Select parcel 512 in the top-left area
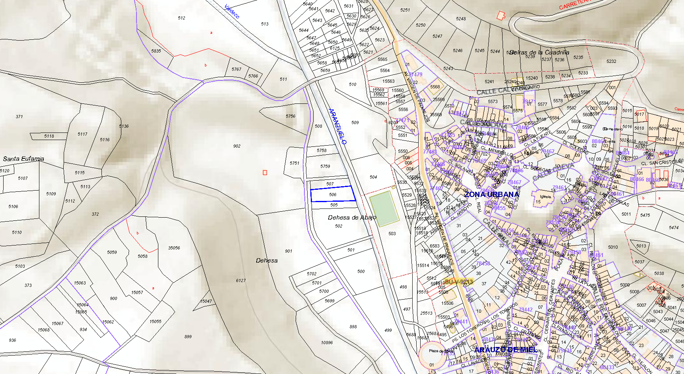 pyautogui.click(x=181, y=18)
